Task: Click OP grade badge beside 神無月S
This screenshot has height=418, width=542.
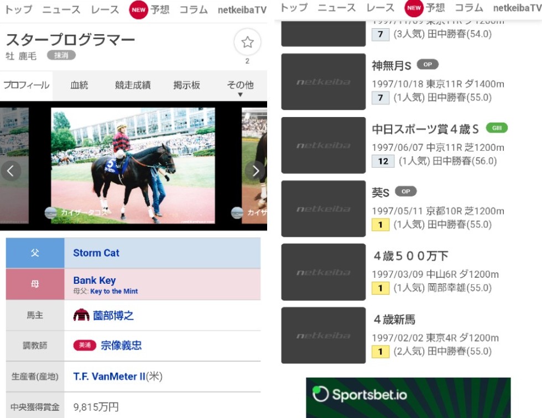Action: point(428,64)
